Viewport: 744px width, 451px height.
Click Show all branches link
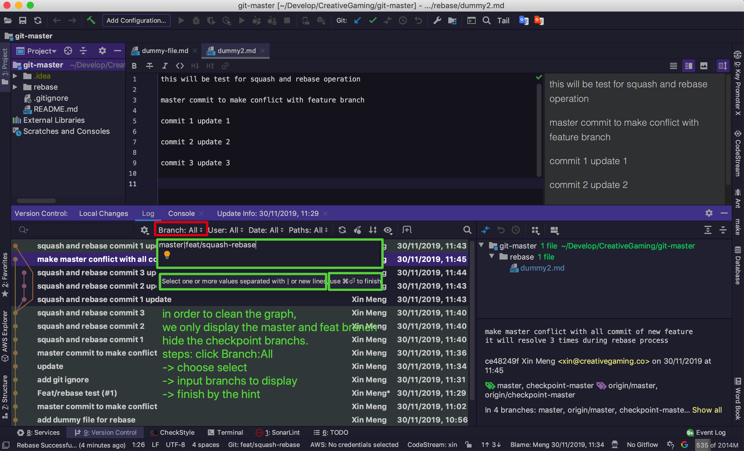707,410
